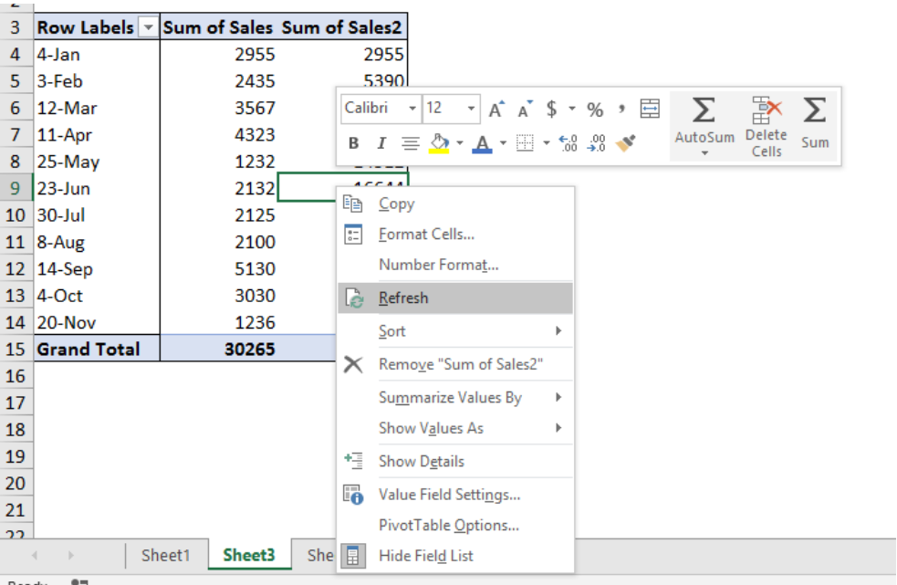This screenshot has width=897, height=585.
Task: Select the "20-Nov" row label cell
Action: coord(97,323)
